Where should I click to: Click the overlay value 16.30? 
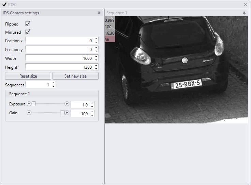110,33
